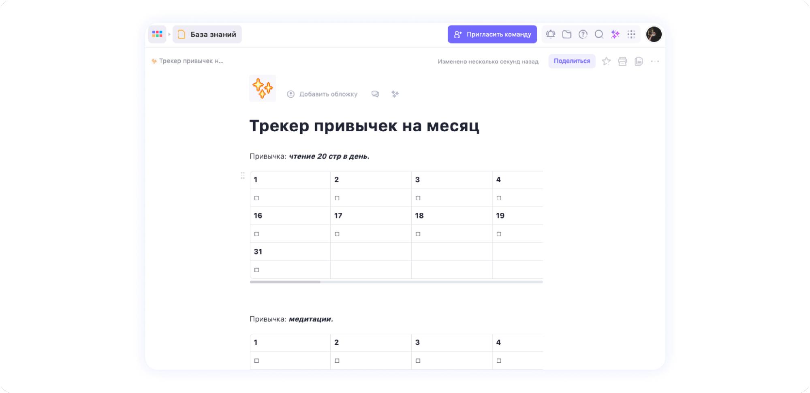Open the notifications bell icon
Screen dimensions: 810x393
pyautogui.click(x=550, y=34)
